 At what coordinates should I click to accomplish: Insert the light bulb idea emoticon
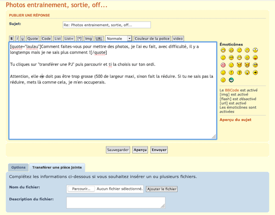[x=247, y=72]
